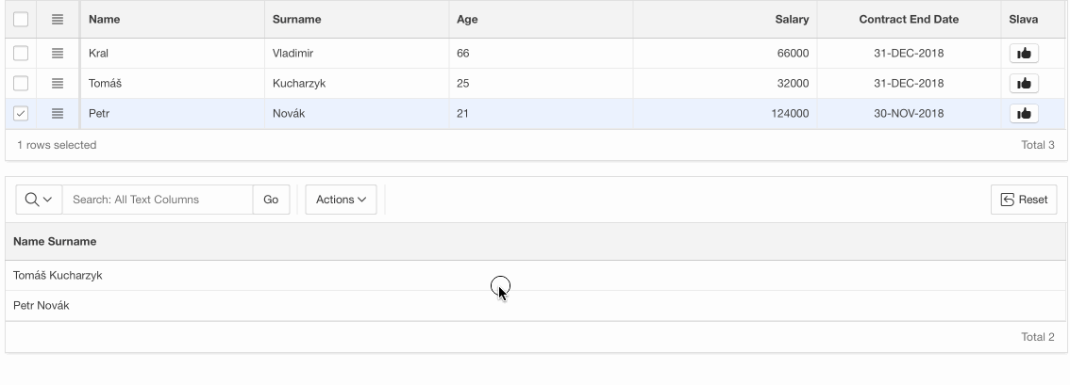Focus the Search: All Text Columns field

pos(157,200)
